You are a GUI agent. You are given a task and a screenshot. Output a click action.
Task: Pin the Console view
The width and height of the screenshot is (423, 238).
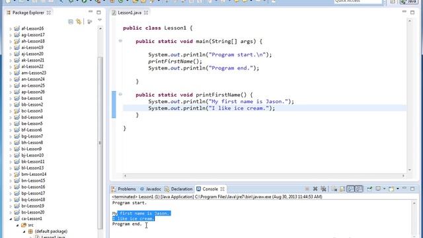click(x=369, y=188)
